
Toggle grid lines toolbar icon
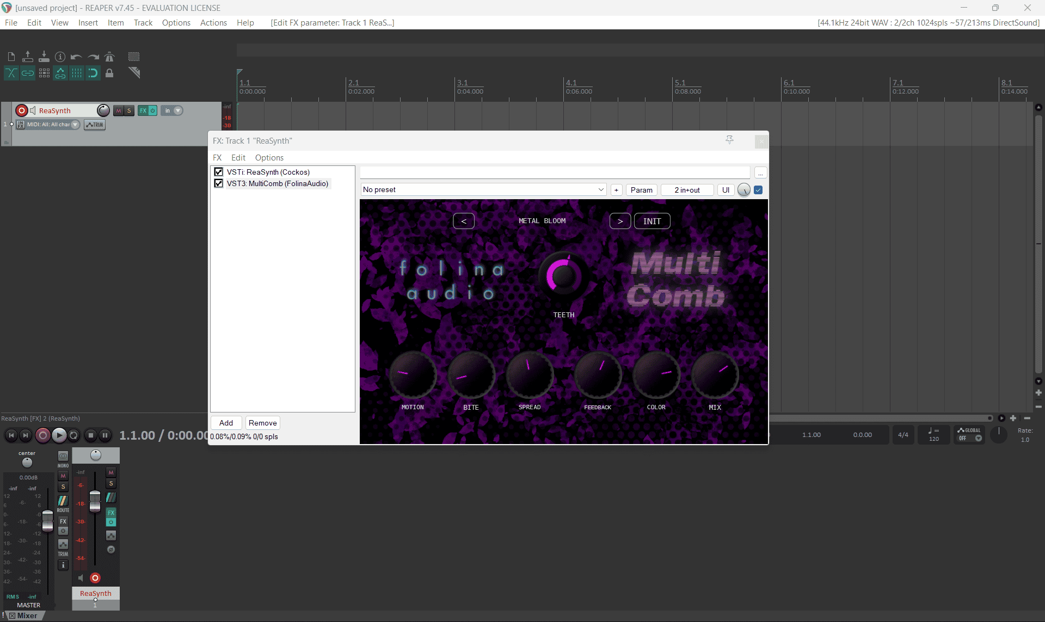(77, 73)
